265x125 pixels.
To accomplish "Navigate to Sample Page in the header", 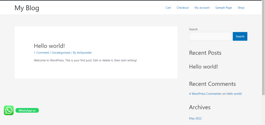I will 223,8.
